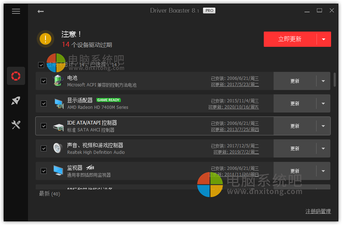
Task: Click the battery device icon
Action: tap(58, 81)
